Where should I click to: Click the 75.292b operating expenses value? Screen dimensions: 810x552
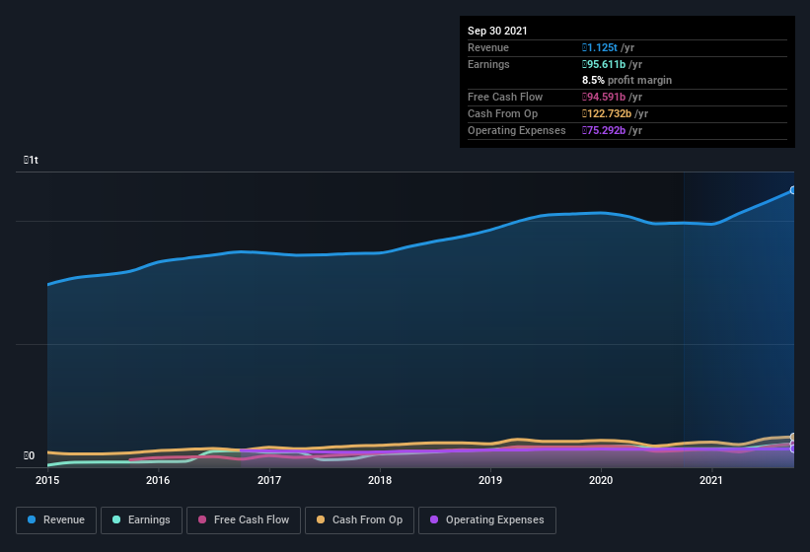(x=604, y=130)
